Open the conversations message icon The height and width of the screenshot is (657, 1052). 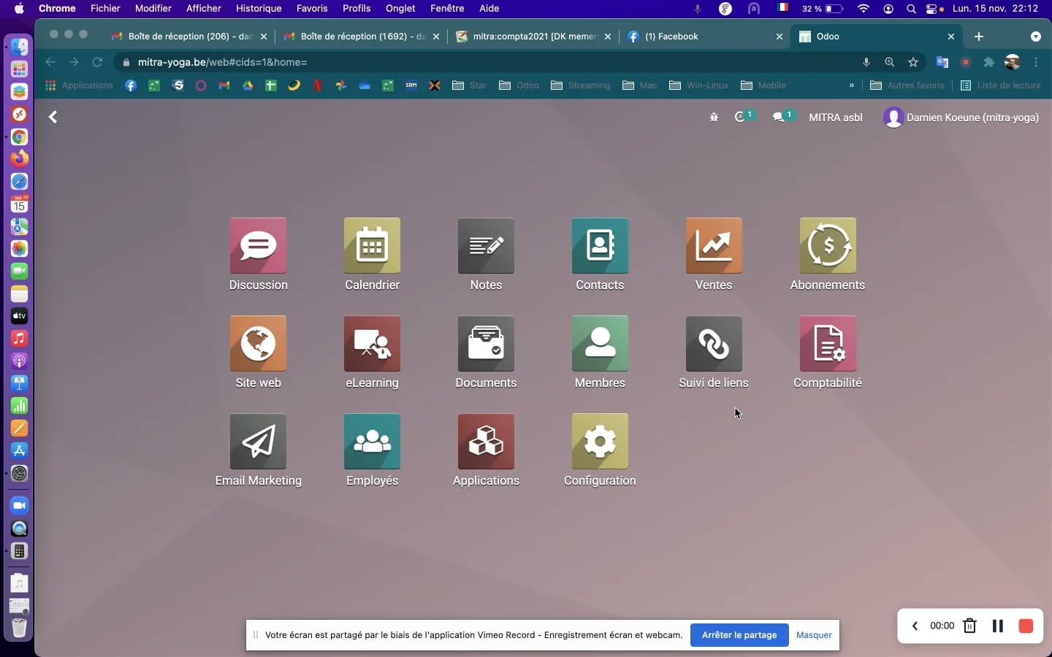783,117
